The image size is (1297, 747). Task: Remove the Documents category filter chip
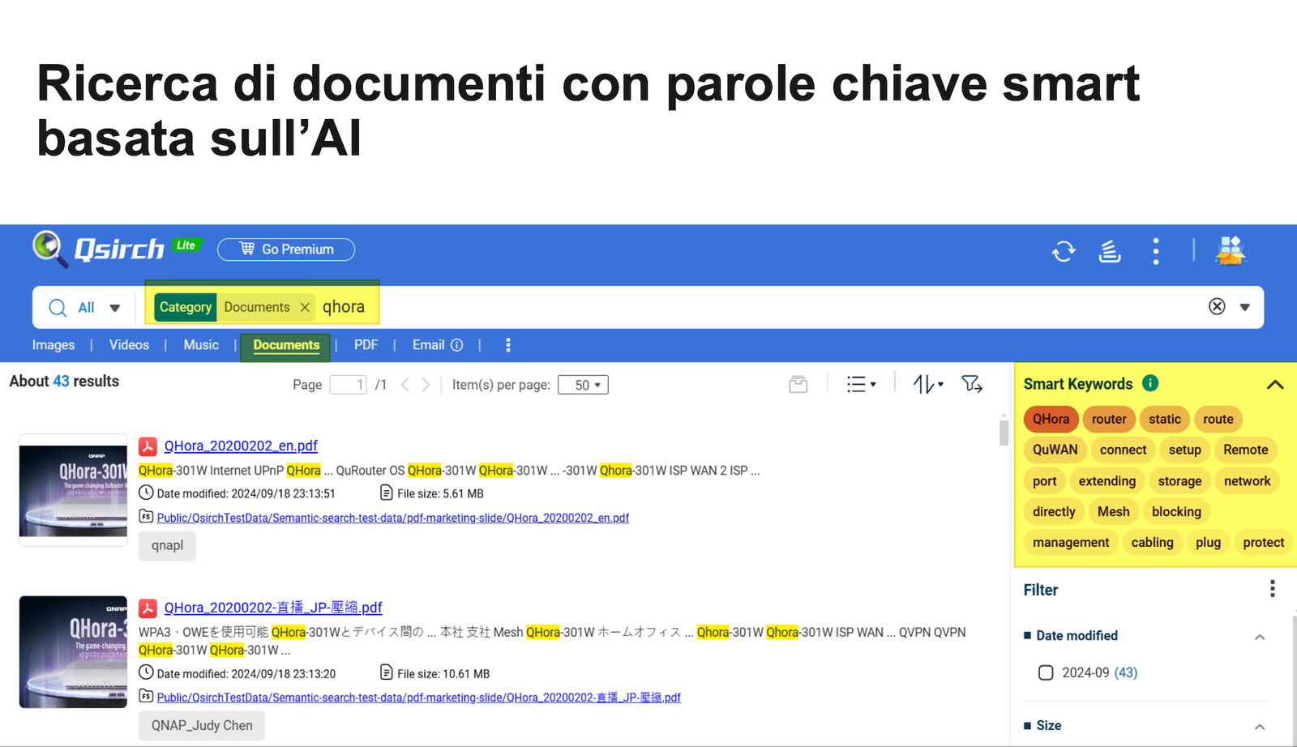(305, 307)
